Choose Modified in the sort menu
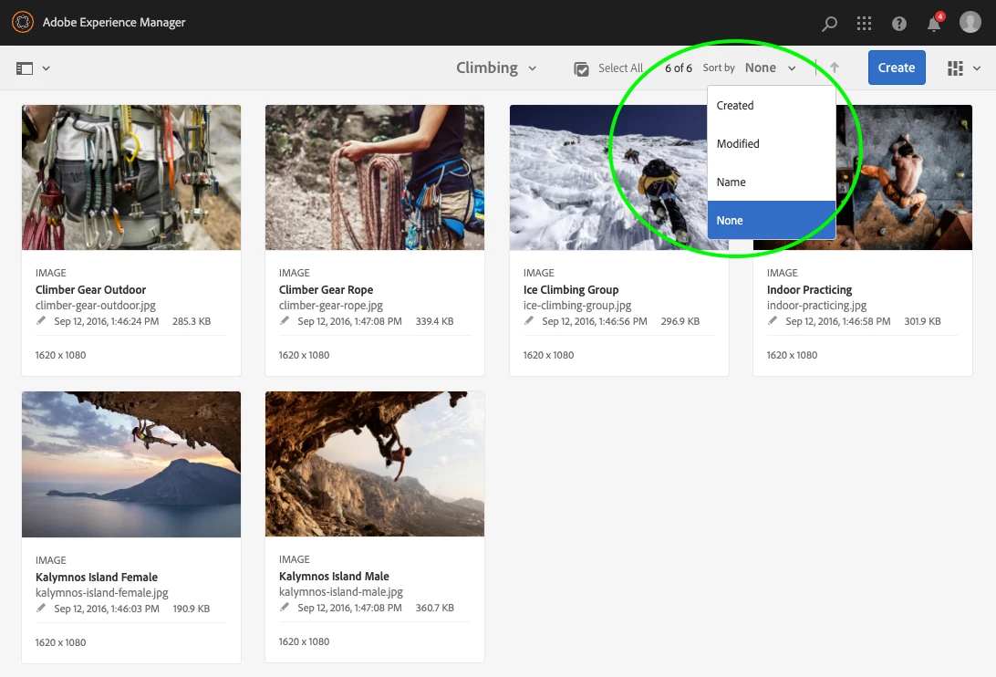This screenshot has height=677, width=996. coord(771,143)
